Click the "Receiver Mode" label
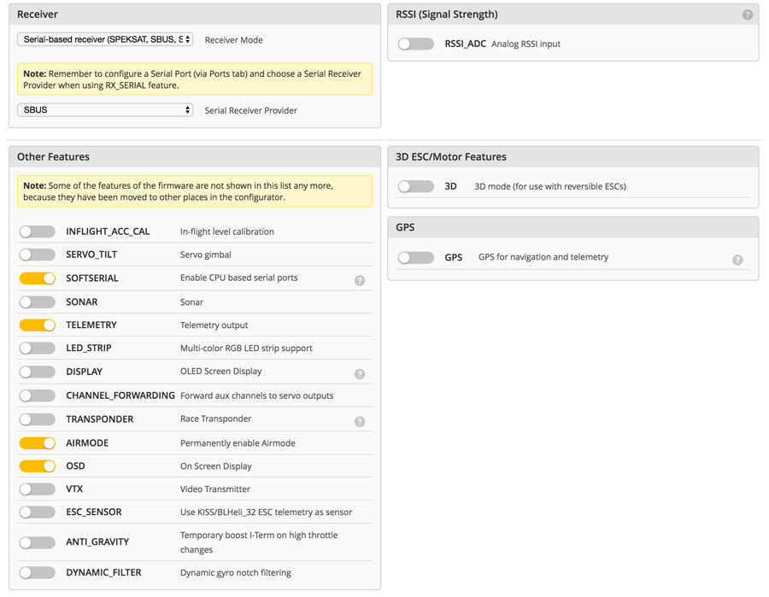 233,40
